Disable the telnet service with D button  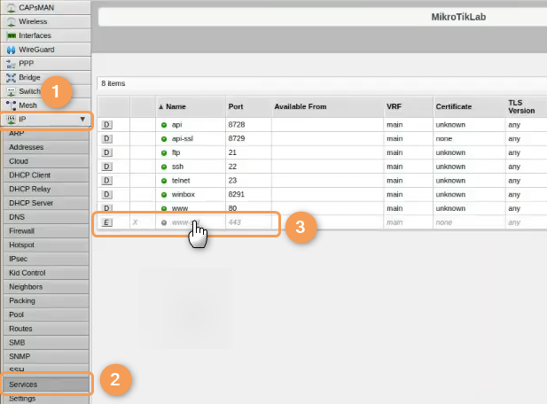(x=107, y=180)
